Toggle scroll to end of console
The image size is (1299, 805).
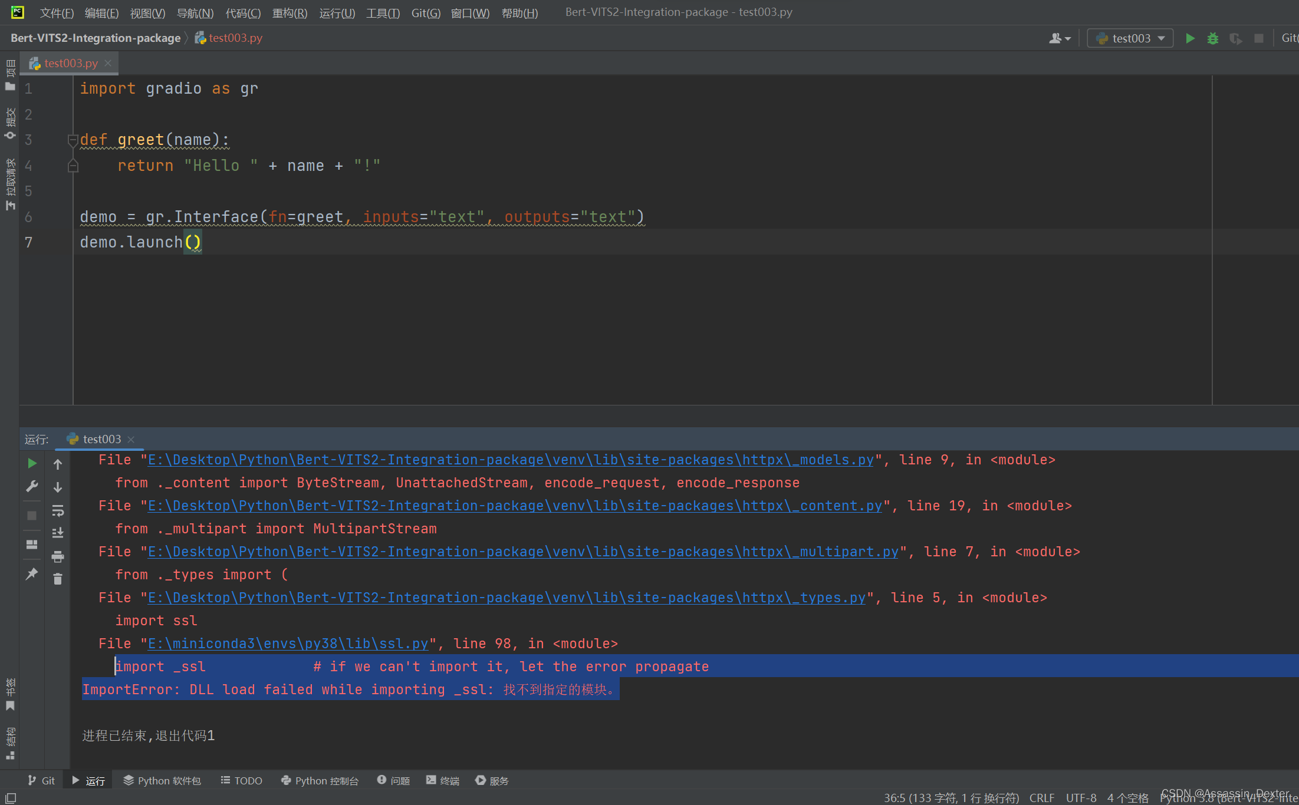(57, 533)
